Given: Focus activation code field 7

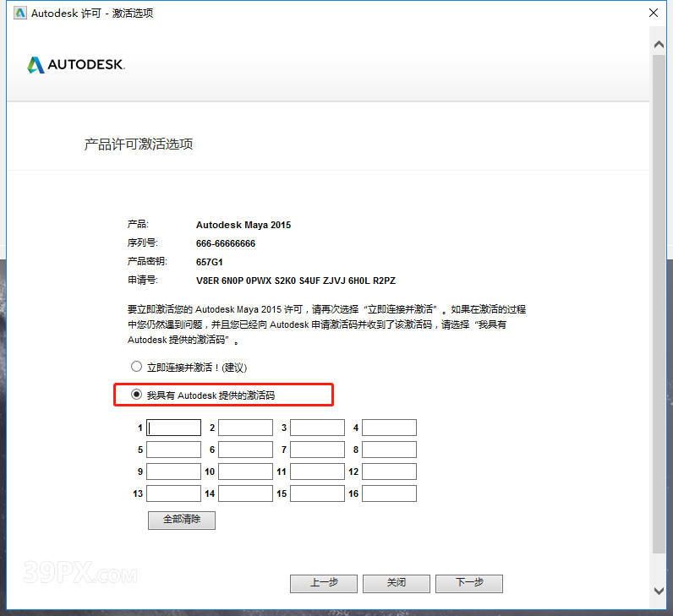Looking at the screenshot, I should coord(317,450).
